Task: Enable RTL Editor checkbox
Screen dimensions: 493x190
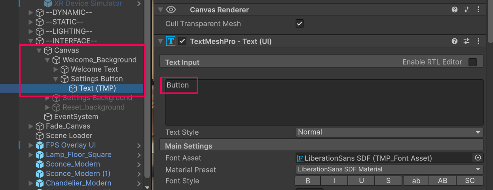Action: click(472, 62)
